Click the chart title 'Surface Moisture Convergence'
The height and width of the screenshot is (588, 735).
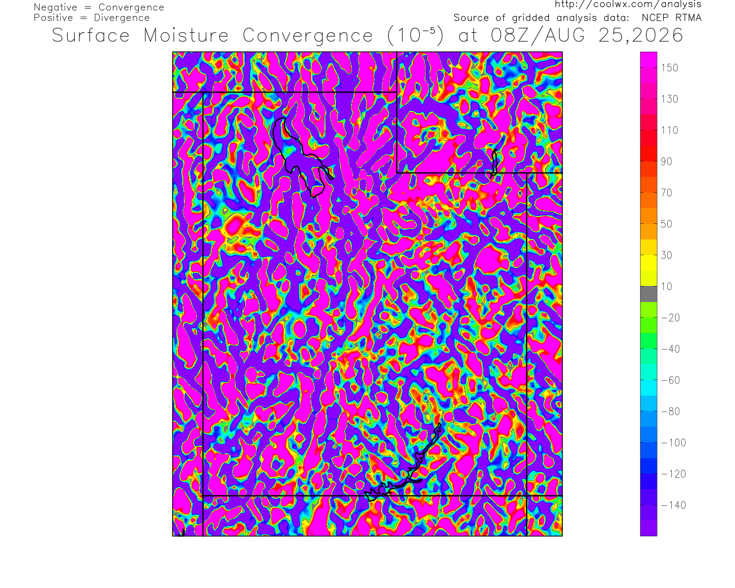click(x=212, y=36)
